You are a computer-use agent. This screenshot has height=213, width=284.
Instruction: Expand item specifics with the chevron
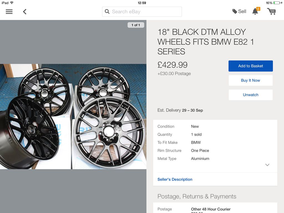267,165
